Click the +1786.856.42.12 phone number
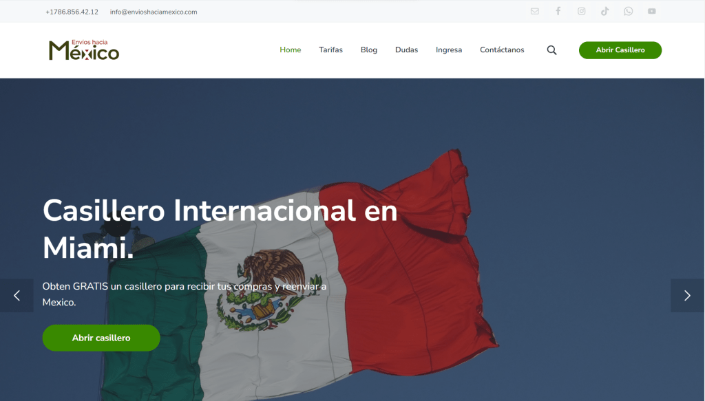The image size is (705, 401). click(x=72, y=12)
